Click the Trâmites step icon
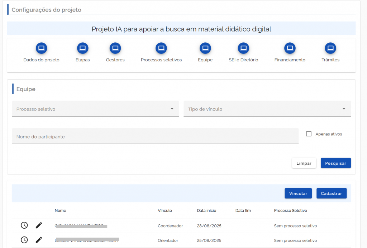 click(x=330, y=48)
